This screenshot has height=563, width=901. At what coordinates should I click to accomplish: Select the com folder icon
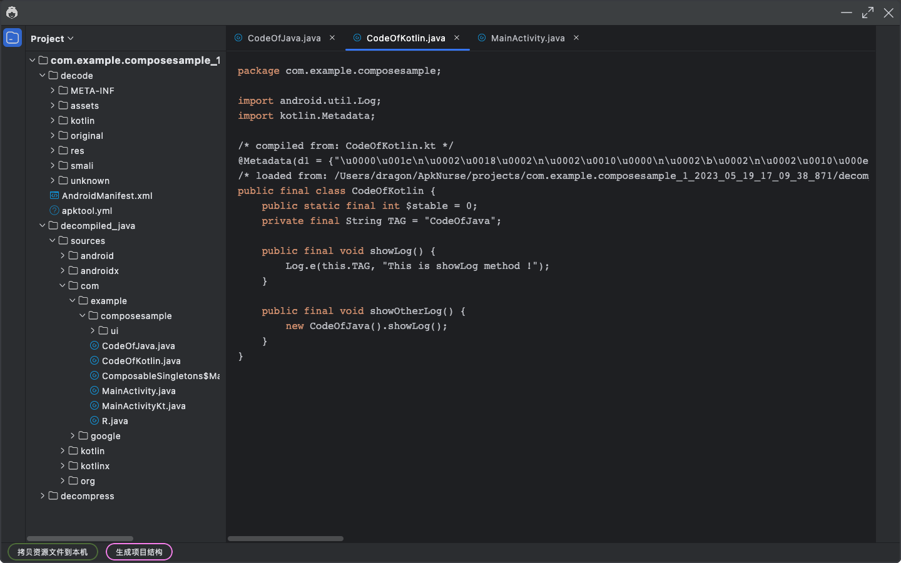[73, 285]
